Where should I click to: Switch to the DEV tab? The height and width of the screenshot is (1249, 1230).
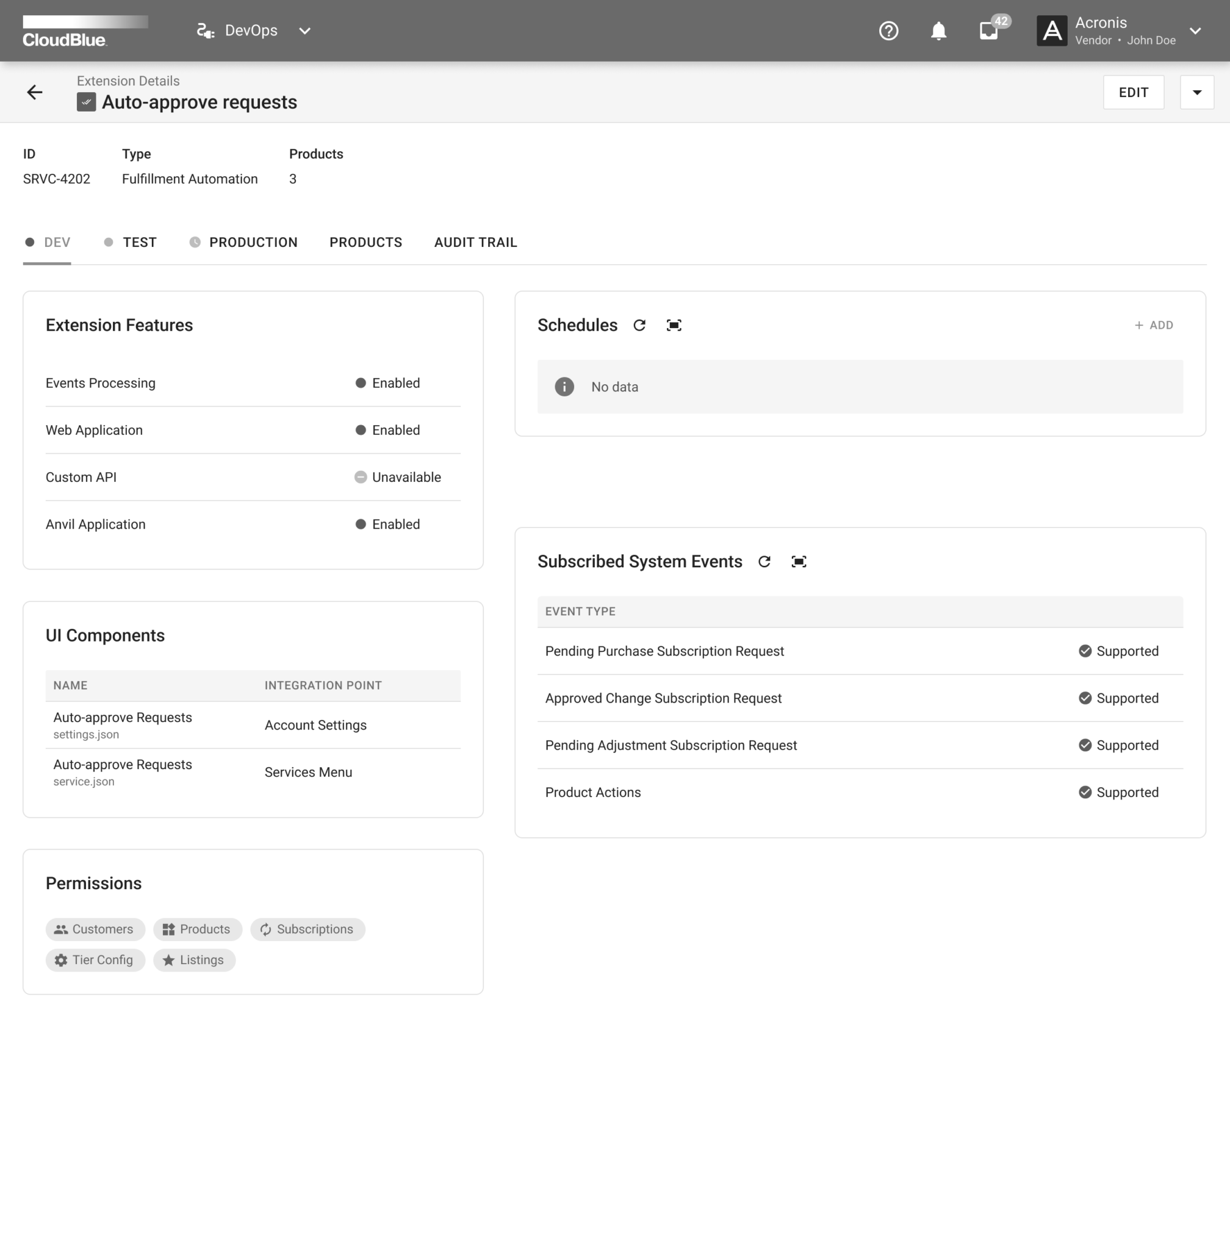[x=47, y=242]
